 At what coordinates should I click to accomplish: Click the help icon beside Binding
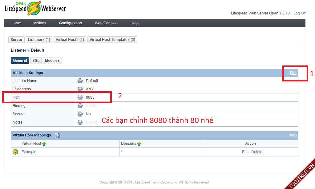pyautogui.click(x=80, y=106)
